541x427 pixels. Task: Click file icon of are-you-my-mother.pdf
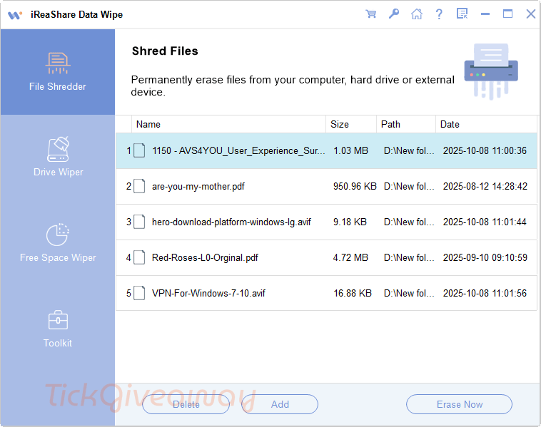coord(139,187)
